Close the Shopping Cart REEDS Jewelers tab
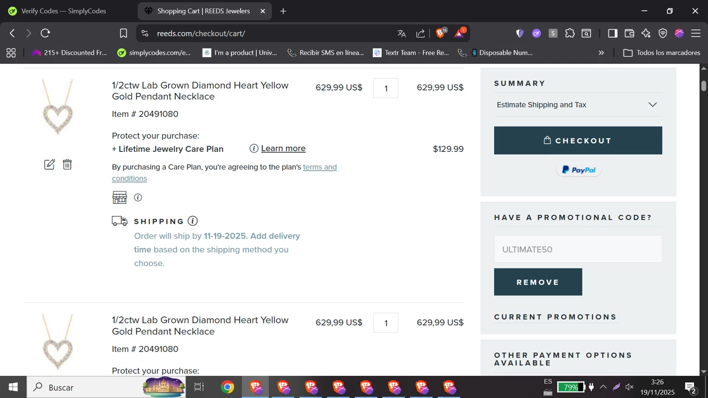Image resolution: width=708 pixels, height=398 pixels. tap(263, 11)
